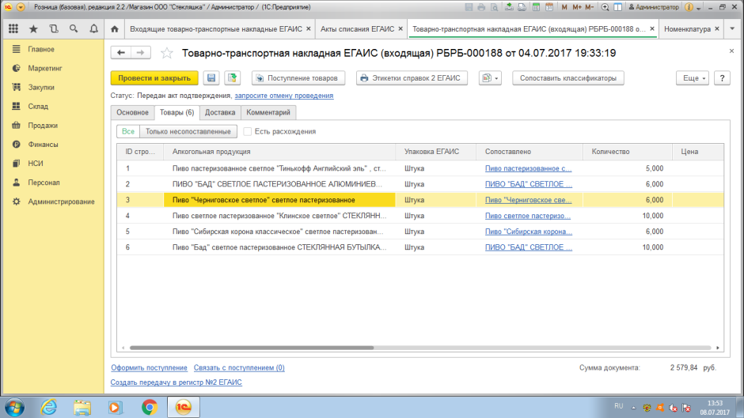Go to the home page icon
Screen dimensions: 744x418
(x=114, y=29)
